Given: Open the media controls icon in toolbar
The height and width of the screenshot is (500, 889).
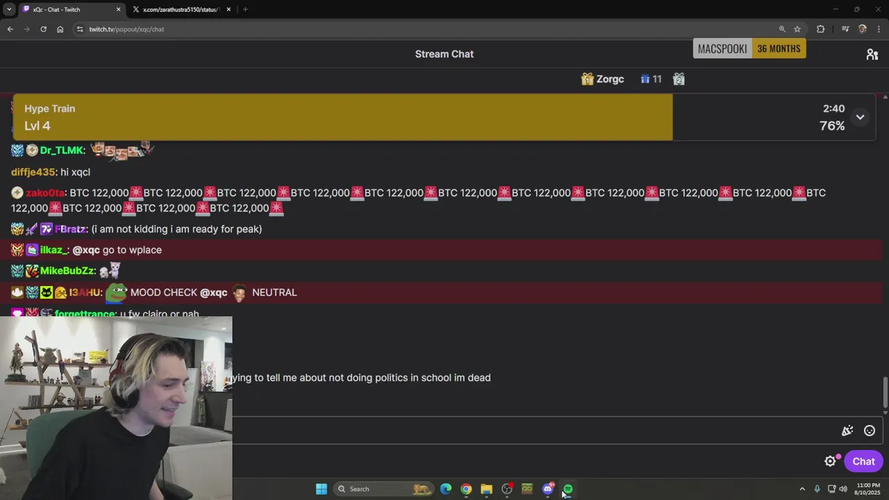Looking at the screenshot, I should 845,29.
